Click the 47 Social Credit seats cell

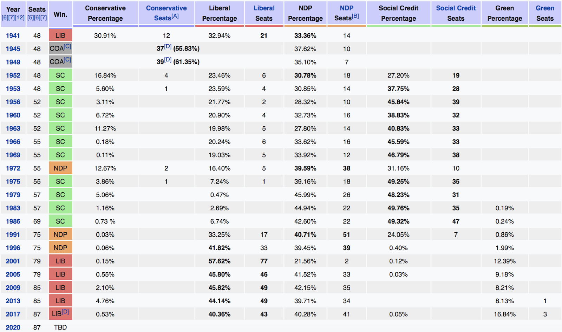456,221
